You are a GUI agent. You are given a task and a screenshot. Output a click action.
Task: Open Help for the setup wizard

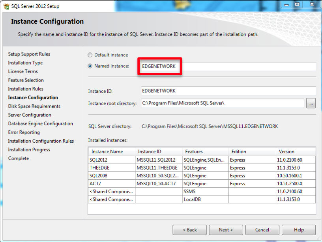click(299, 230)
